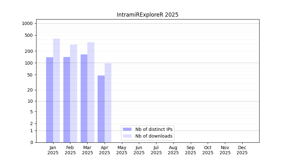
Task: Select the Nb of downloads legend label
Action: point(154,136)
